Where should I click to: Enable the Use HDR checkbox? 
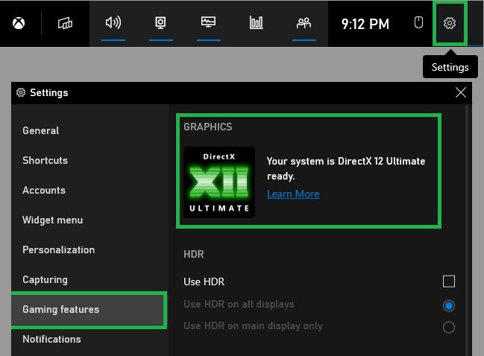448,282
